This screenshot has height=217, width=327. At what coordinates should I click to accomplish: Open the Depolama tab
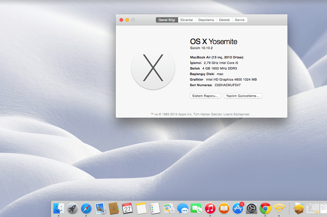[206, 20]
